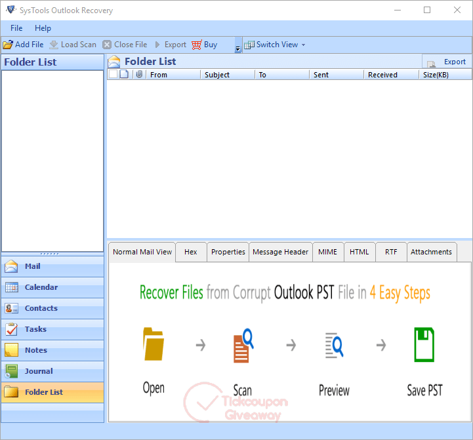473x440 pixels.
Task: Select the Tasks label in the navigation pane
Action: coord(35,329)
